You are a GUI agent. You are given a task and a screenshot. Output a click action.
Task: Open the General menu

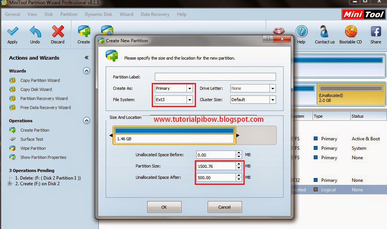[12, 14]
